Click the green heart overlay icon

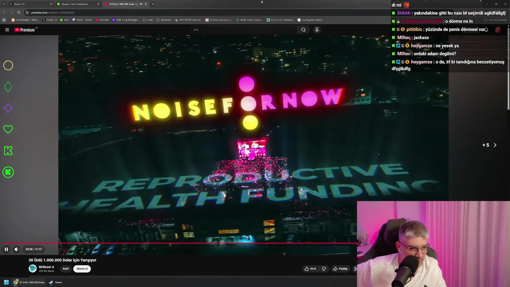click(8, 129)
